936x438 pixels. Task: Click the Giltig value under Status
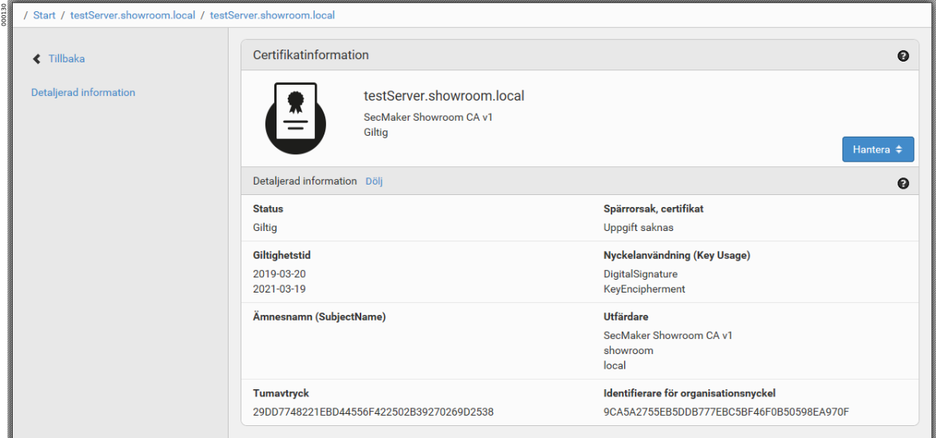click(265, 227)
